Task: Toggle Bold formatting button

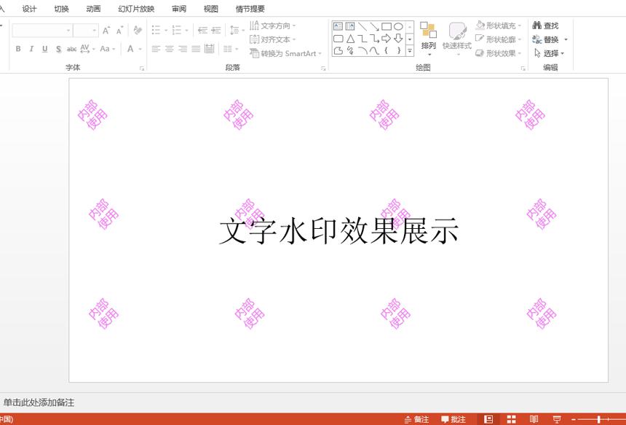Action: [18, 49]
